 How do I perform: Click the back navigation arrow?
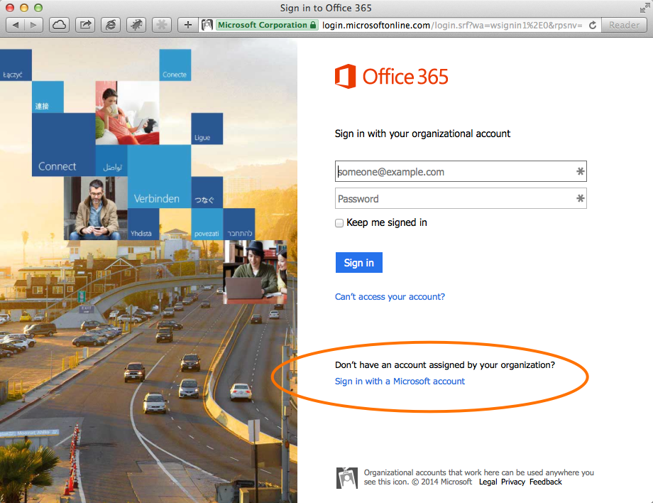pos(16,24)
